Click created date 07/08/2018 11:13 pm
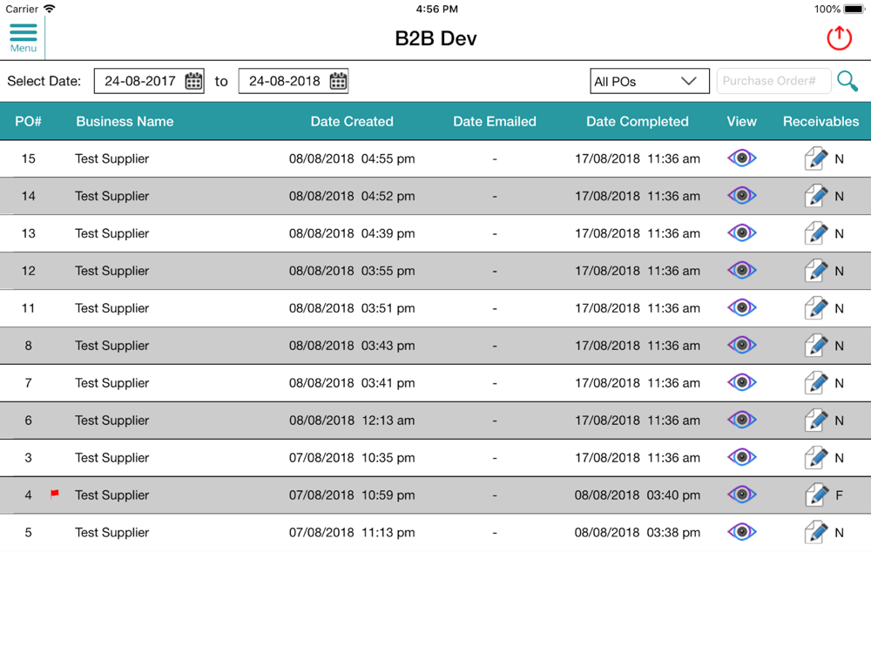Viewport: 871px width, 653px height. [352, 533]
